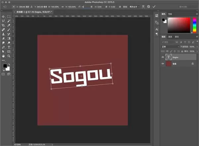199x146 pixels.
Task: Commit the transform with the checkmark
Action: coord(154,7)
